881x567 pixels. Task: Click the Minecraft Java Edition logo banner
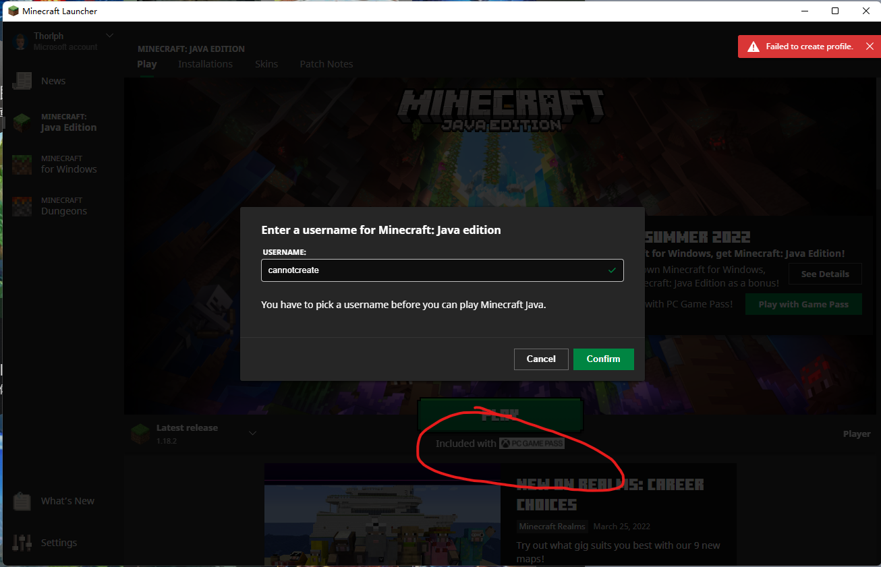501,109
